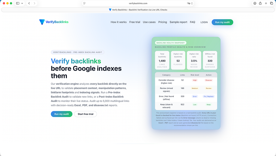This screenshot has height=156, width=276.
Task: Select the Verify Backlinks tab
Action: pyautogui.click(x=138, y=9)
